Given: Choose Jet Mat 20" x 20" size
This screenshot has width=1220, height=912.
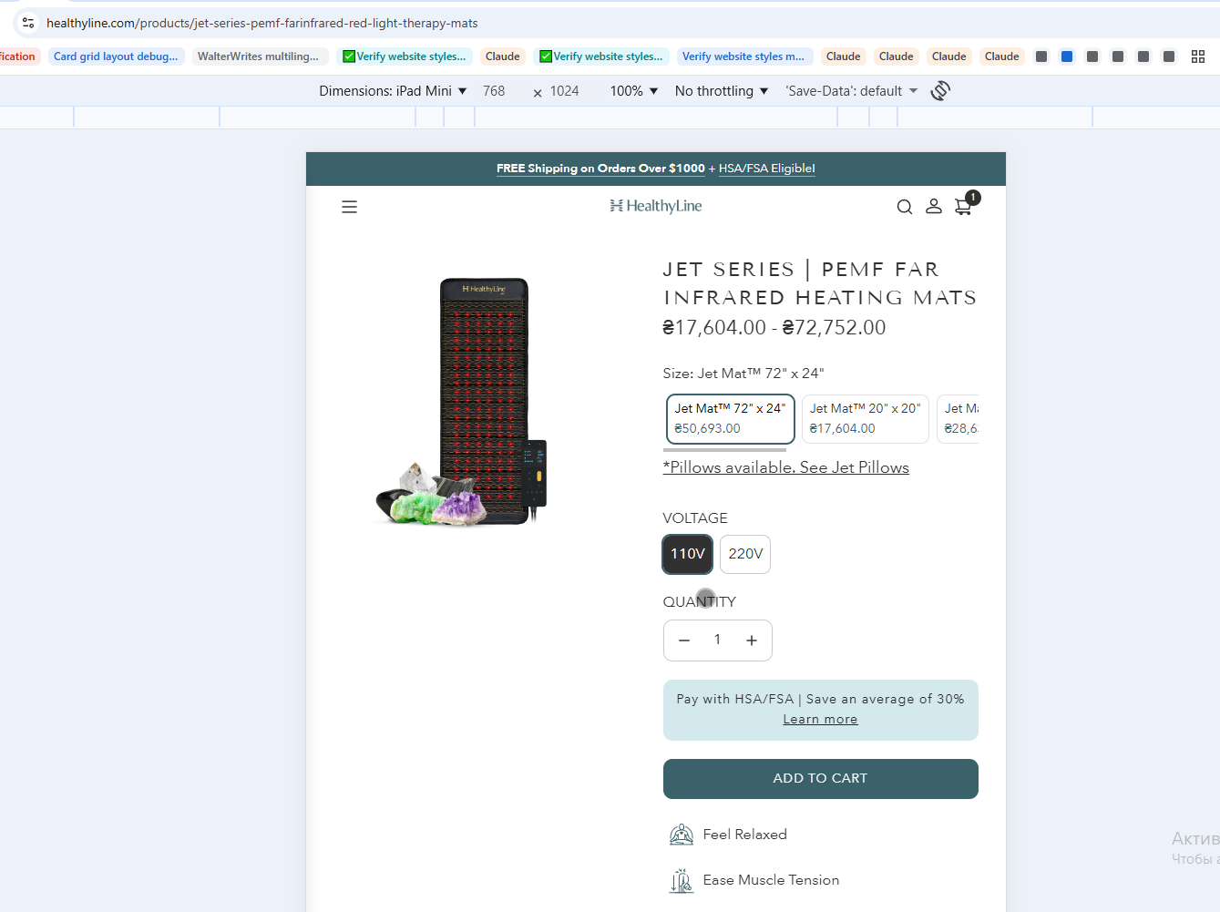Looking at the screenshot, I should click(866, 418).
